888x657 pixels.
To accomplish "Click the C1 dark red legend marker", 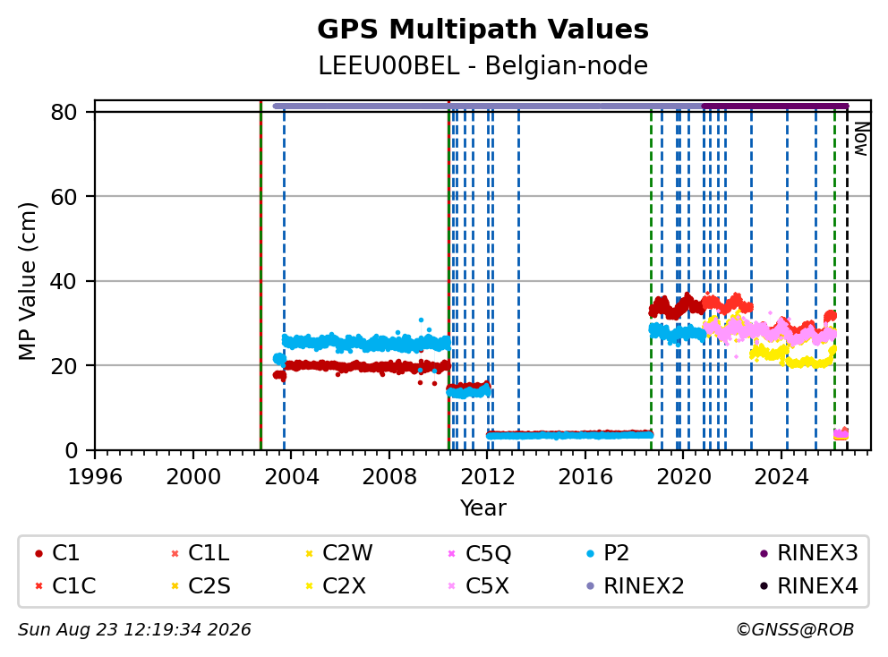I will click(x=38, y=553).
